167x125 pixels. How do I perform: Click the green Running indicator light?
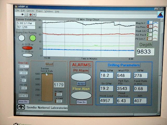[x=33, y=38]
